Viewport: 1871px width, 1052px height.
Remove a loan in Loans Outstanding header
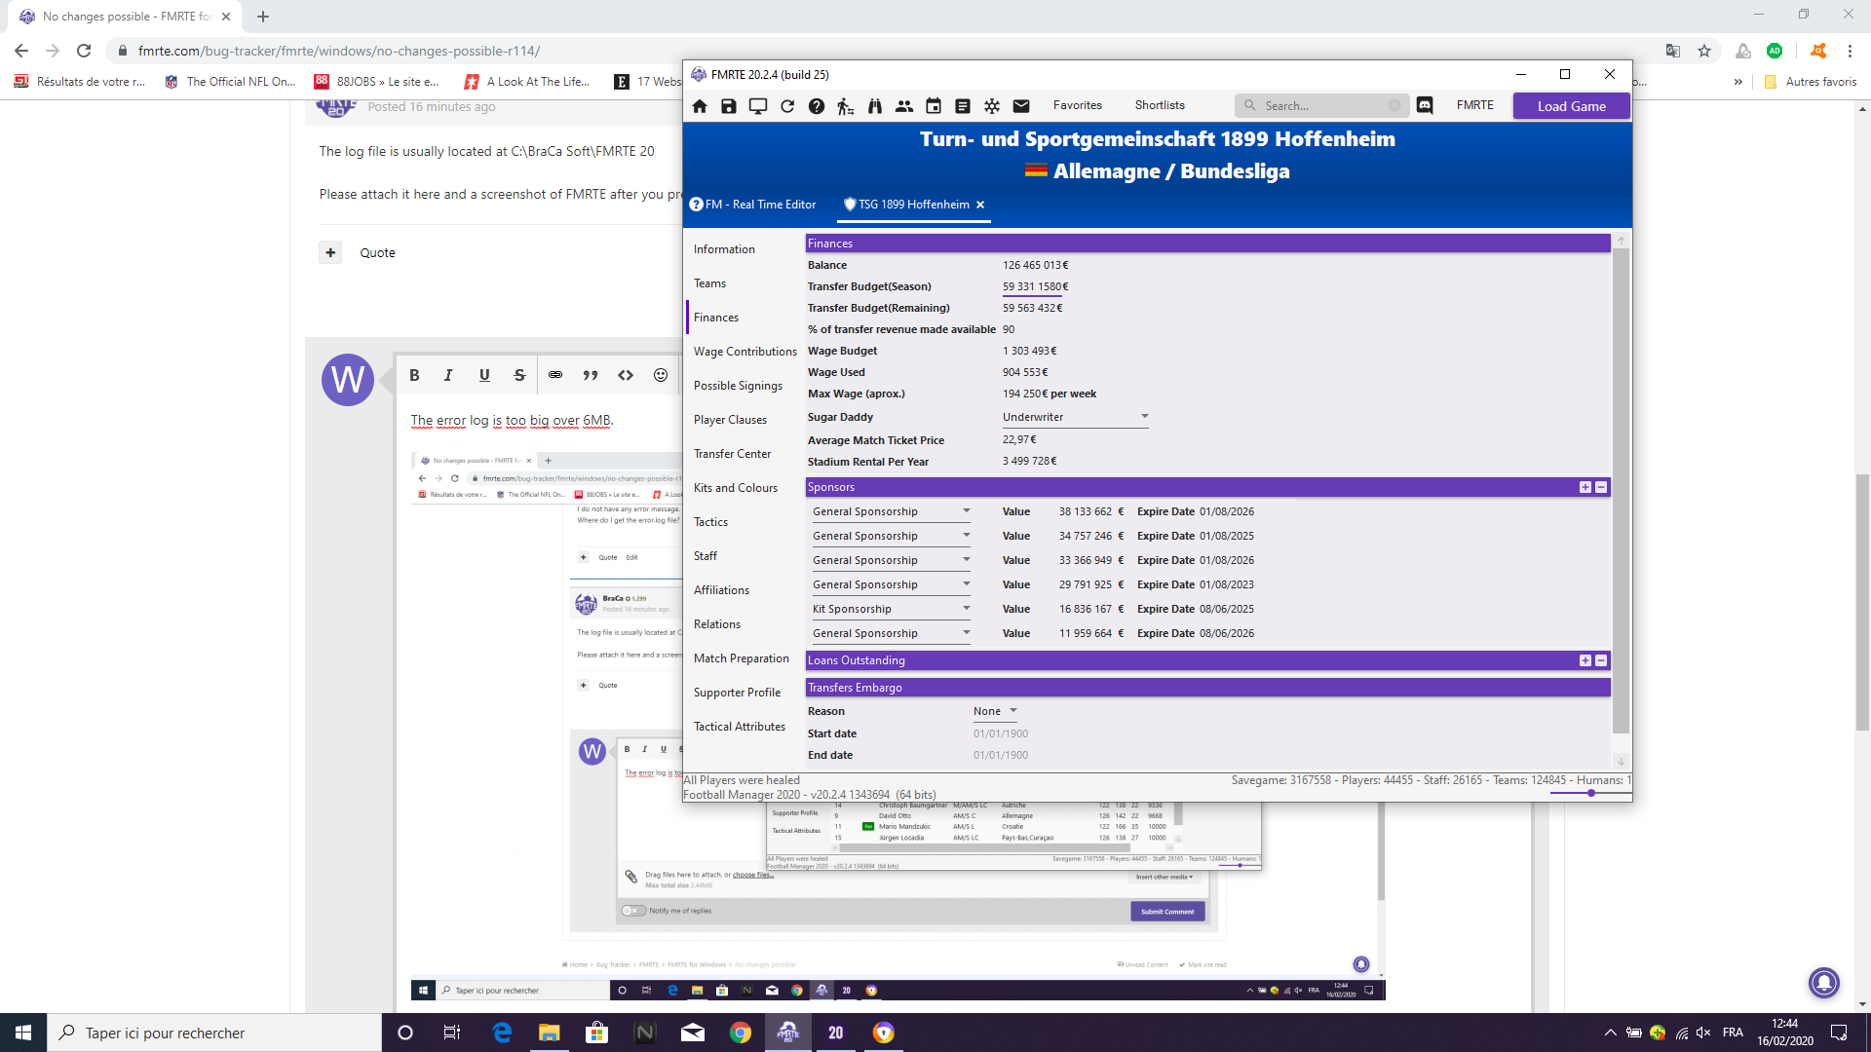pyautogui.click(x=1601, y=660)
